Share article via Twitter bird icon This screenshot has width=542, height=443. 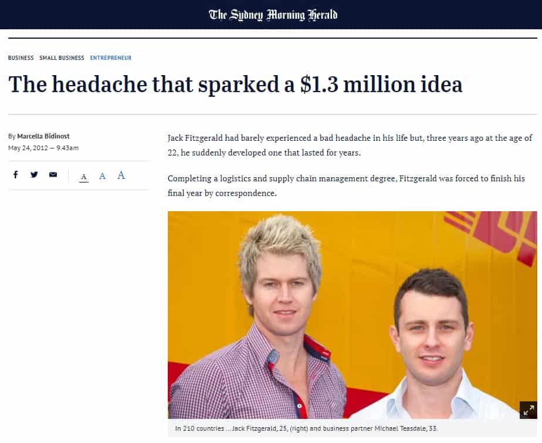point(34,175)
